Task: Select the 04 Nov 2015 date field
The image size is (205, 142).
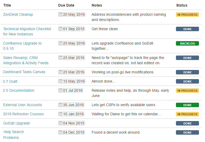Action: click(71, 123)
